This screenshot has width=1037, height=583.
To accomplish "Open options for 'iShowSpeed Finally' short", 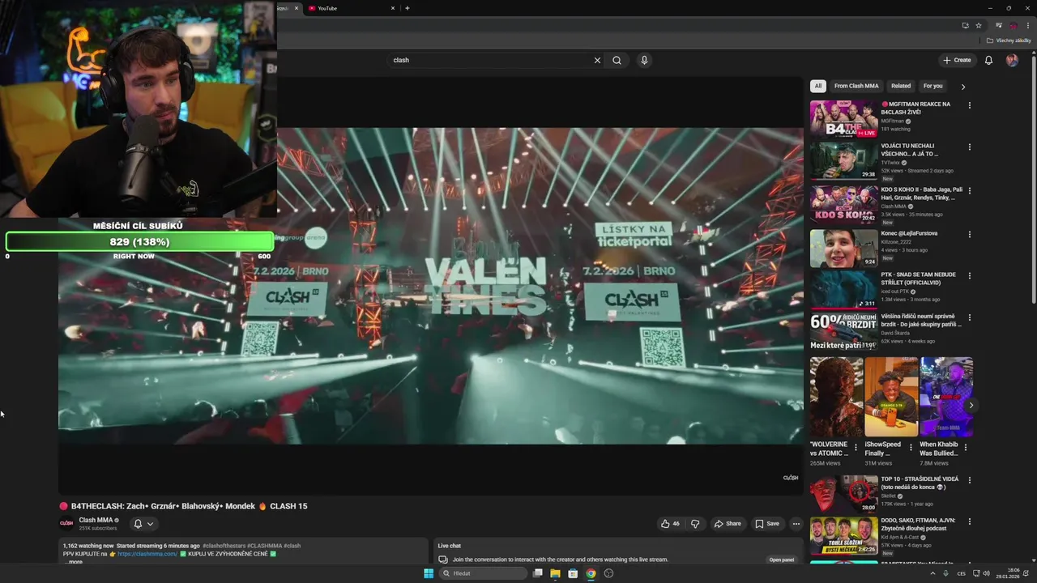I will 911,447.
